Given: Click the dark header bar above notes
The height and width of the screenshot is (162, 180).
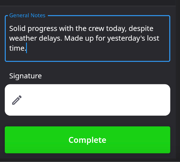Looking at the screenshot, I should click(x=88, y=3).
